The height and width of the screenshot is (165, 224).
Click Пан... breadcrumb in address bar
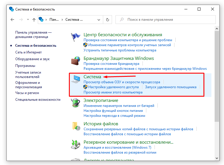click(54, 20)
